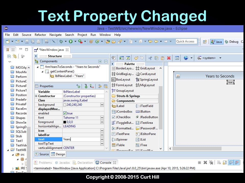Collapse the Palette panel arrow
The width and height of the screenshot is (245, 183).
(113, 64)
